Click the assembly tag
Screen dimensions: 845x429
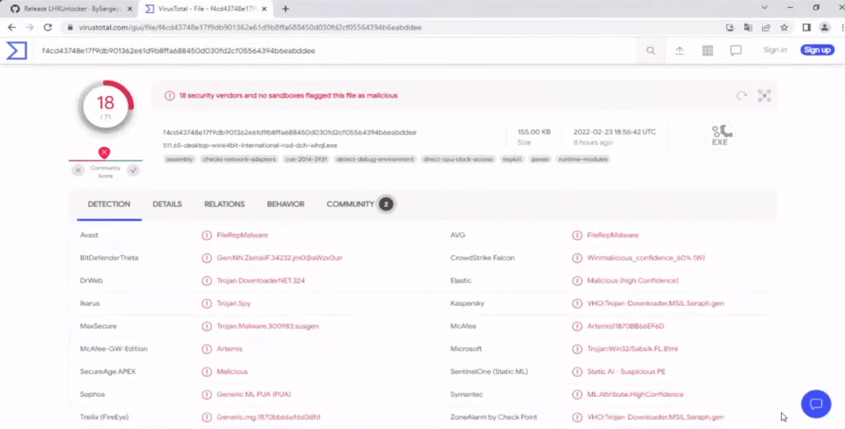tap(179, 160)
